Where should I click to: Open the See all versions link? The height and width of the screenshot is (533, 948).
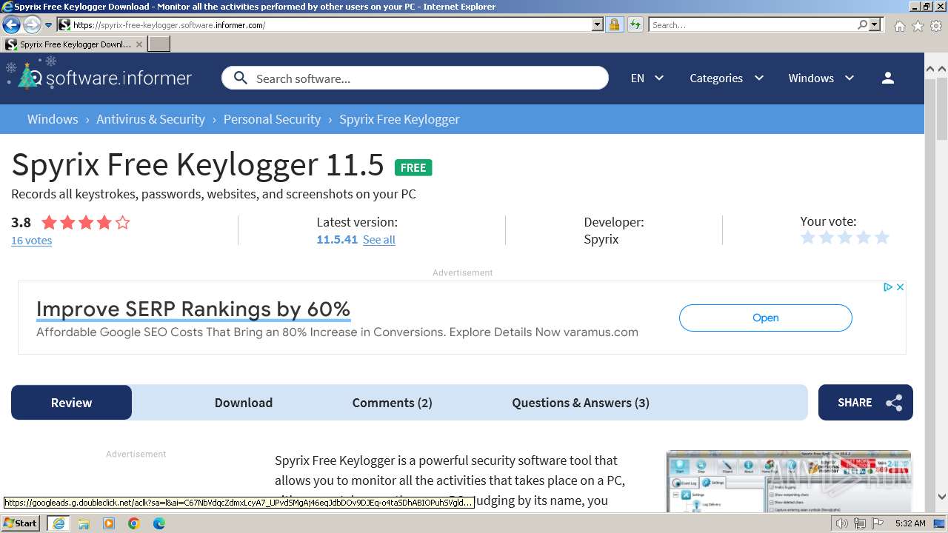point(379,239)
